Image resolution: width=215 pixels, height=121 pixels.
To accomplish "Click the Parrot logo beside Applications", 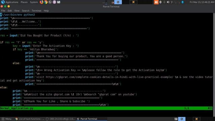I will coord(3,2).
